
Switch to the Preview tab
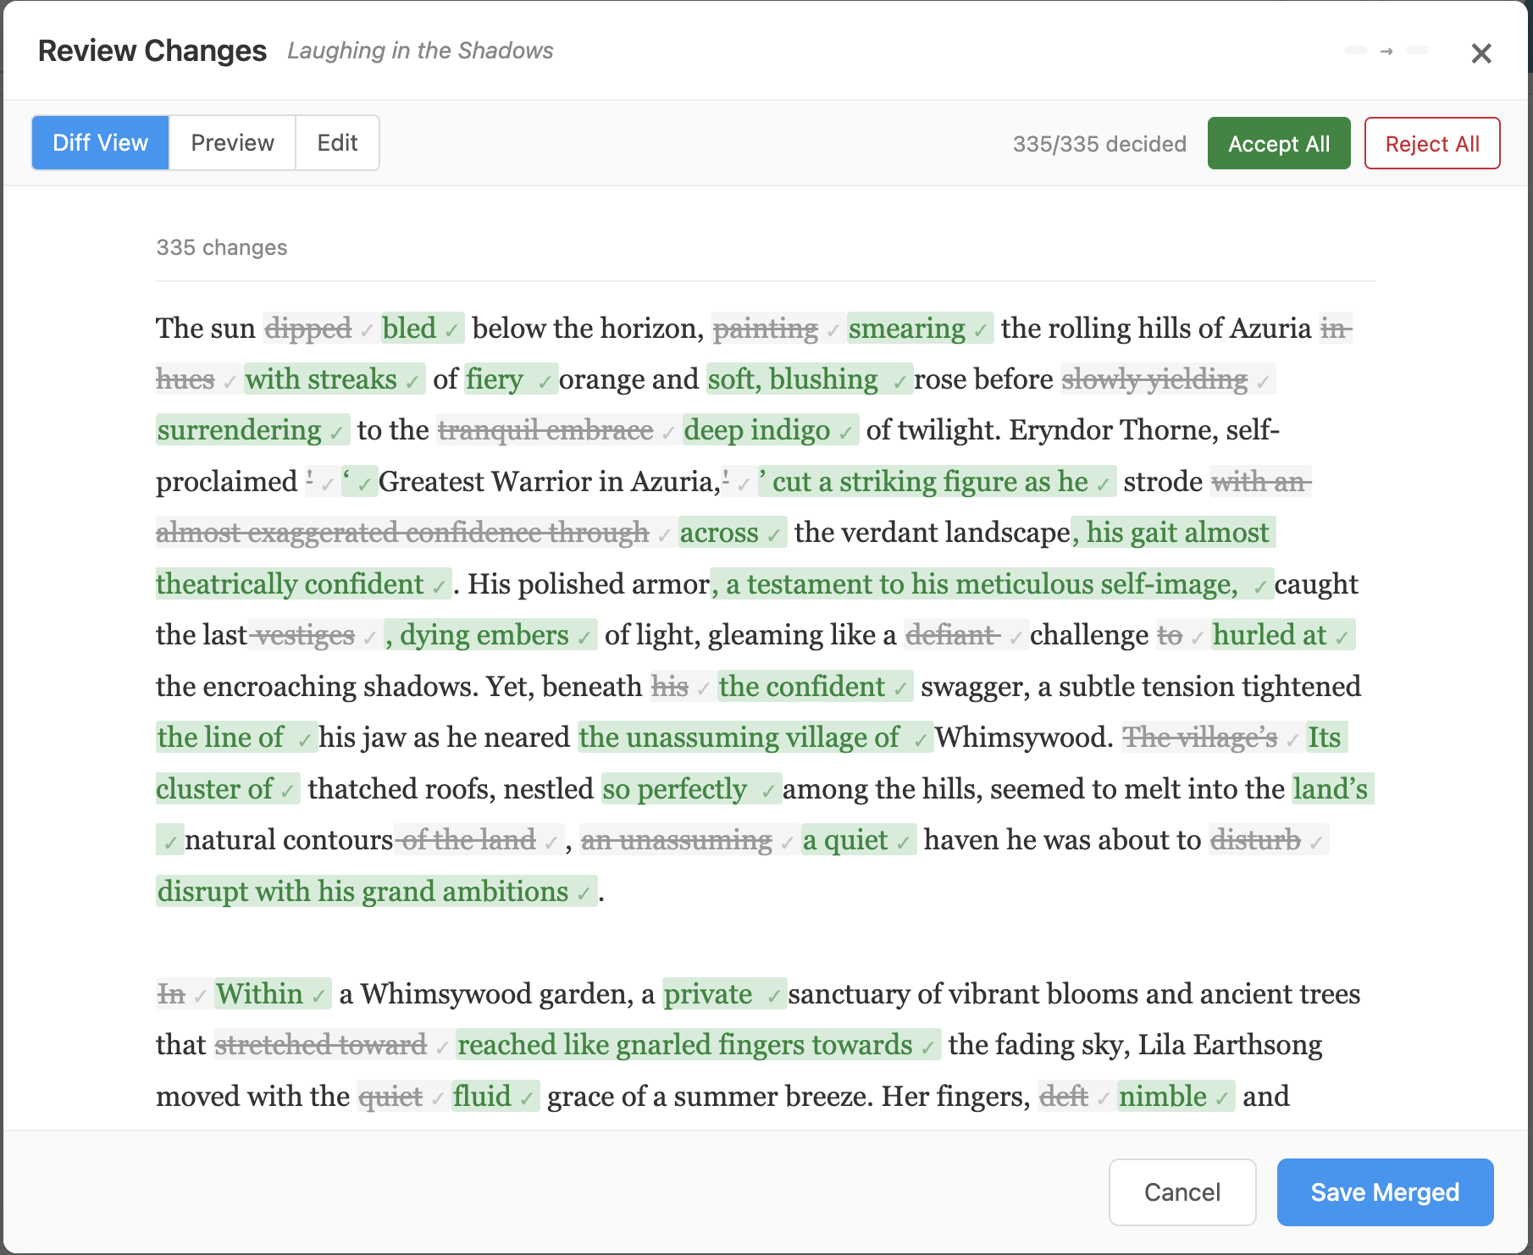232,143
